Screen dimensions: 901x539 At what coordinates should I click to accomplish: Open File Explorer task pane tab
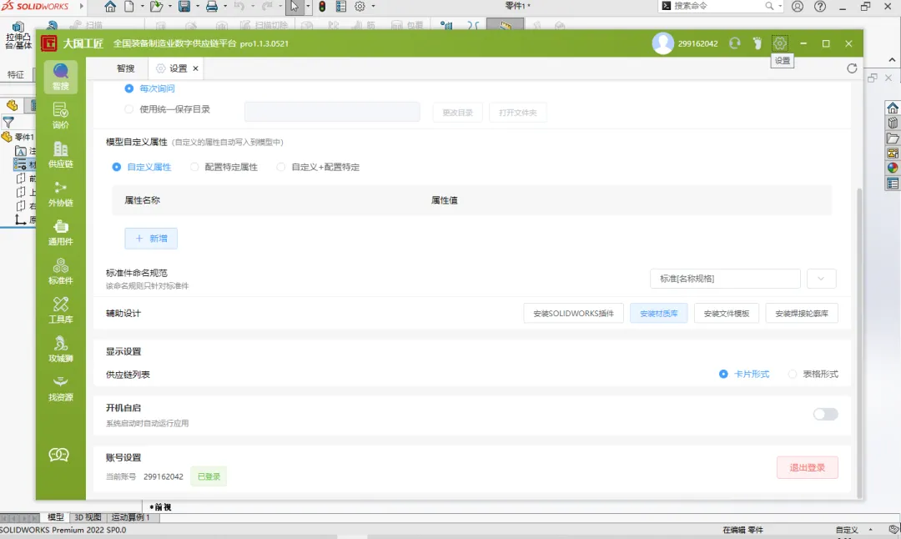tap(893, 138)
